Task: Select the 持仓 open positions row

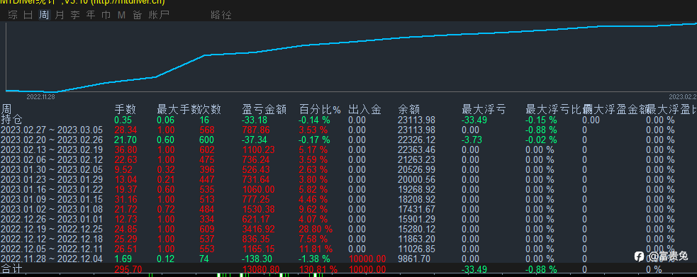Action: click(349, 120)
